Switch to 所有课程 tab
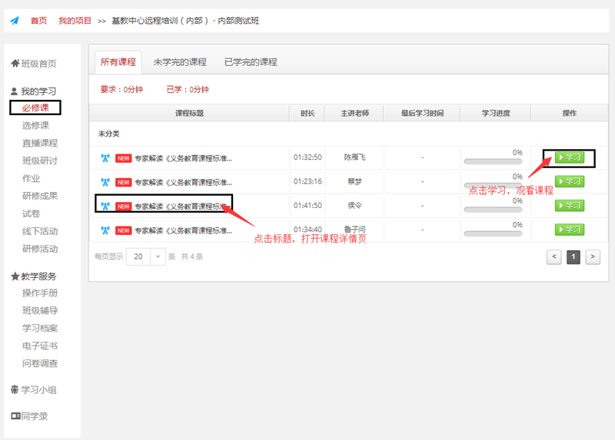 (118, 62)
